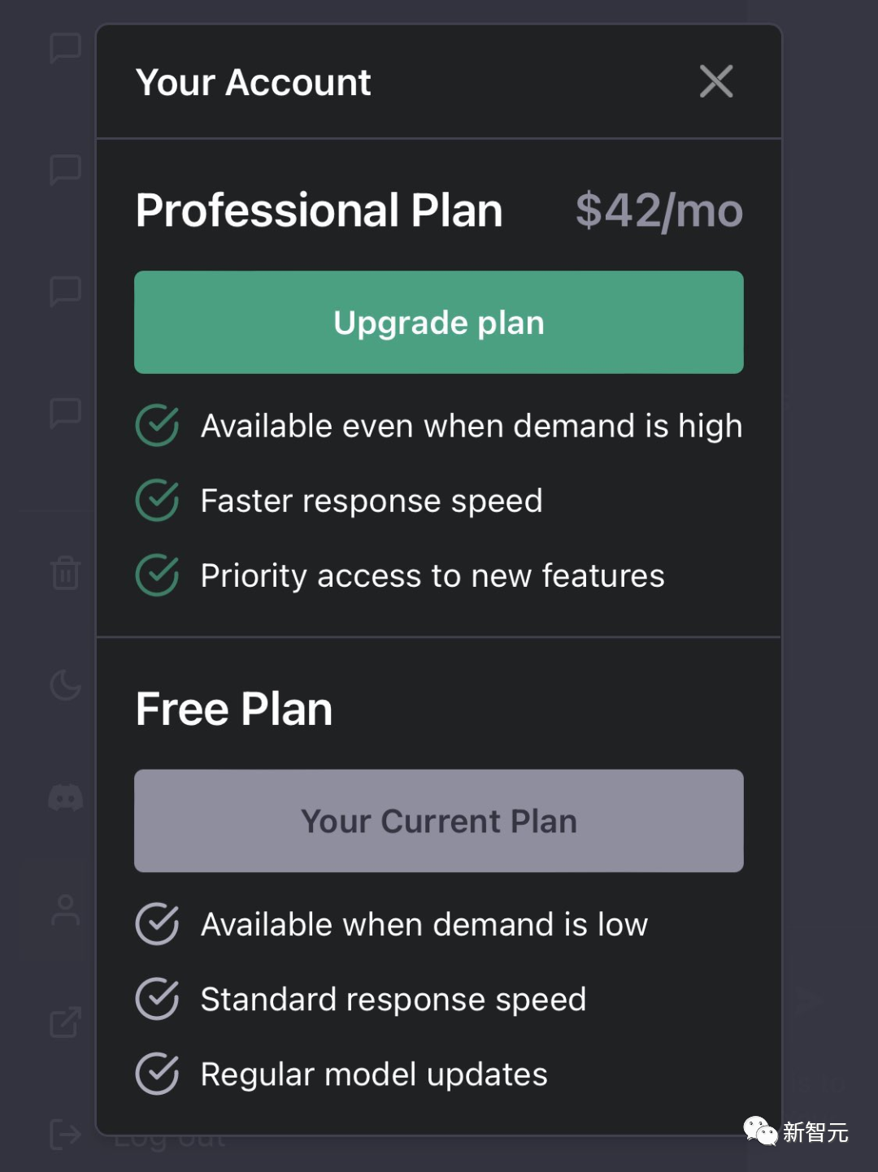
Task: Click the checkmark beside Regular model updates
Action: (157, 1074)
